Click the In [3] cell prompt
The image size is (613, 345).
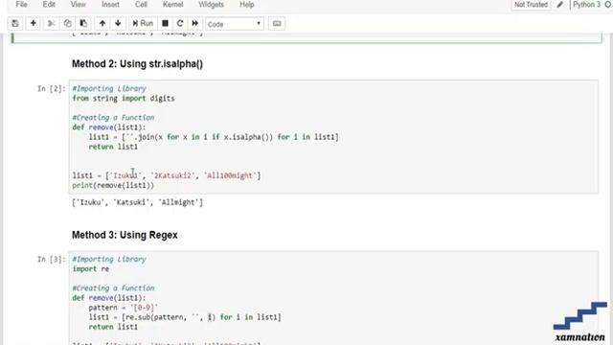[x=51, y=260]
